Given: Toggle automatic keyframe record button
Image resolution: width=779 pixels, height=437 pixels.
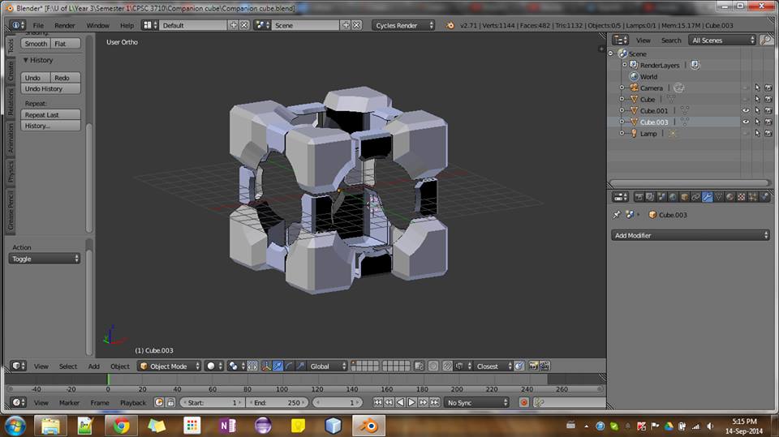Looking at the screenshot, I should 523,402.
